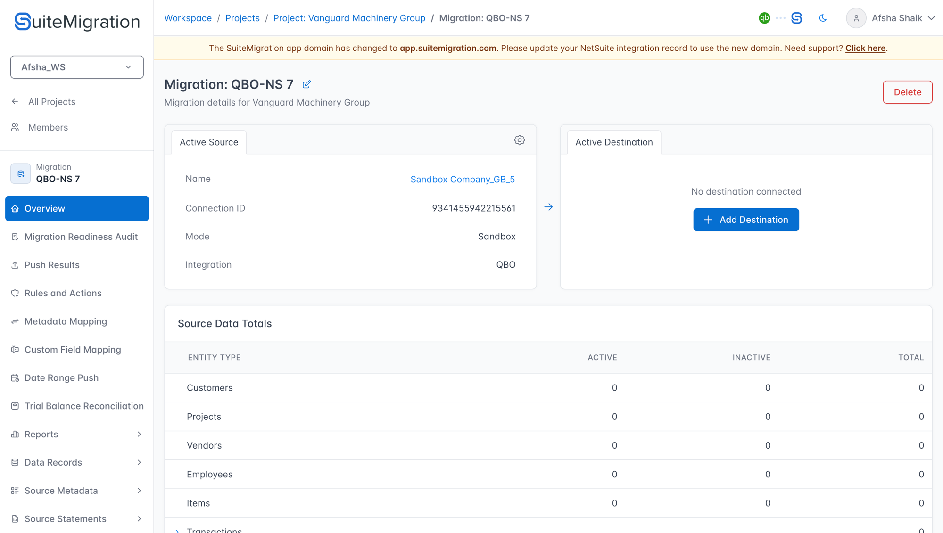The width and height of the screenshot is (943, 533).
Task: Go to Workspace breadcrumb
Action: pos(188,18)
